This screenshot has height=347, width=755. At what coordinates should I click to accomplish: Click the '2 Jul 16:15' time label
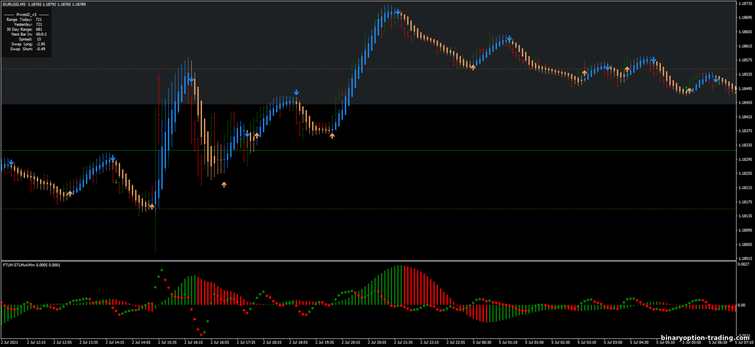194,342
